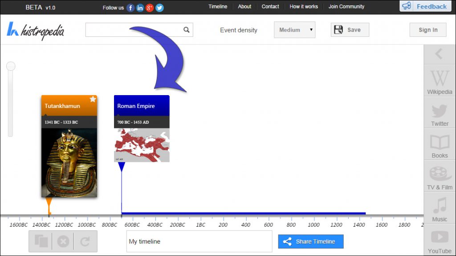
Task: Open the Music side panel
Action: [440, 209]
